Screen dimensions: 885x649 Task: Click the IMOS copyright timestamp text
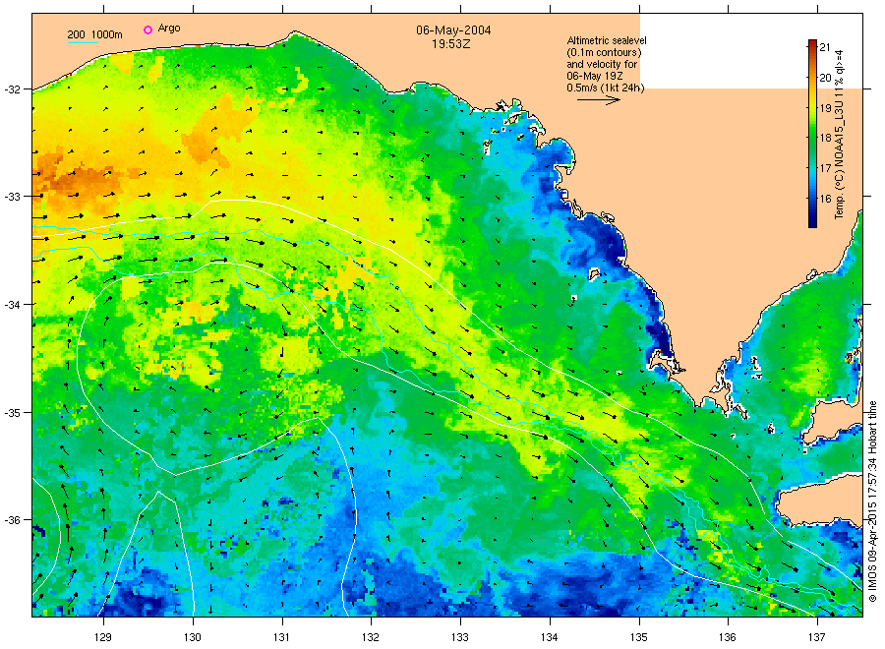[x=872, y=501]
